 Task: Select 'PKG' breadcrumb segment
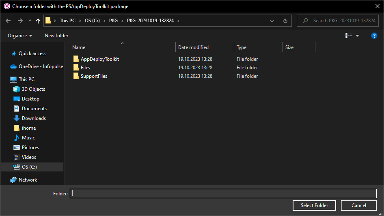click(113, 21)
